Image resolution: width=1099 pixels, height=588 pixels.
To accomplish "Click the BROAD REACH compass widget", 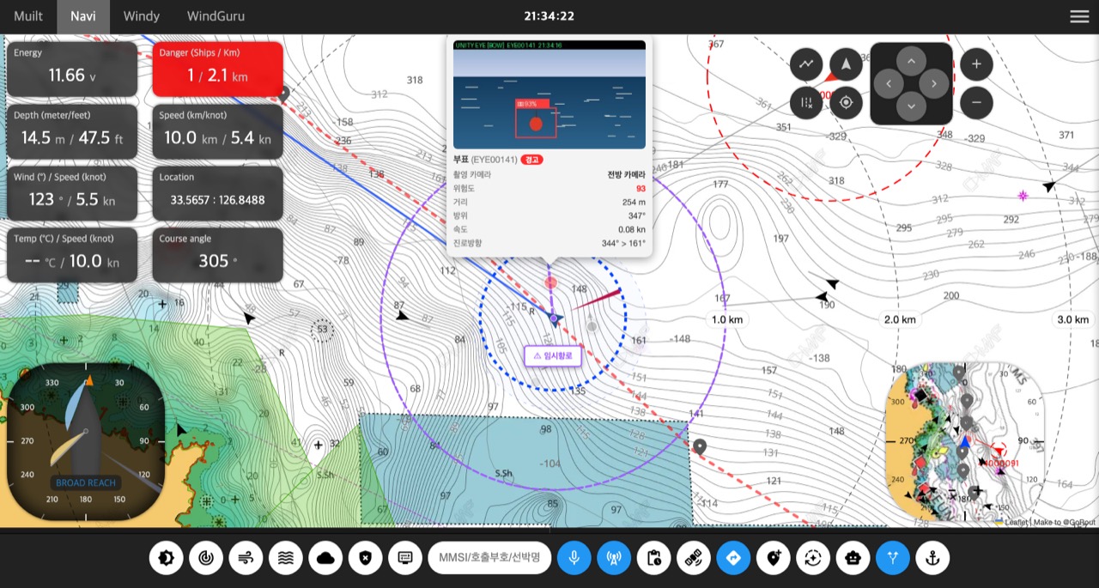I will tap(86, 440).
